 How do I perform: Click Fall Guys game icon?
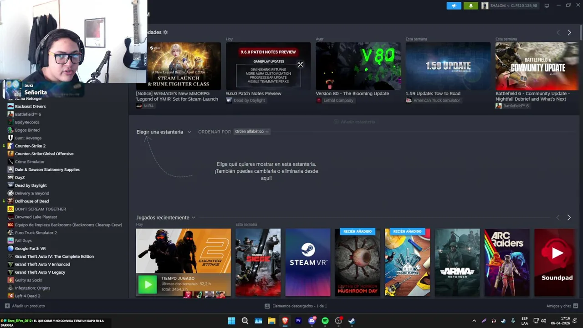tap(10, 241)
